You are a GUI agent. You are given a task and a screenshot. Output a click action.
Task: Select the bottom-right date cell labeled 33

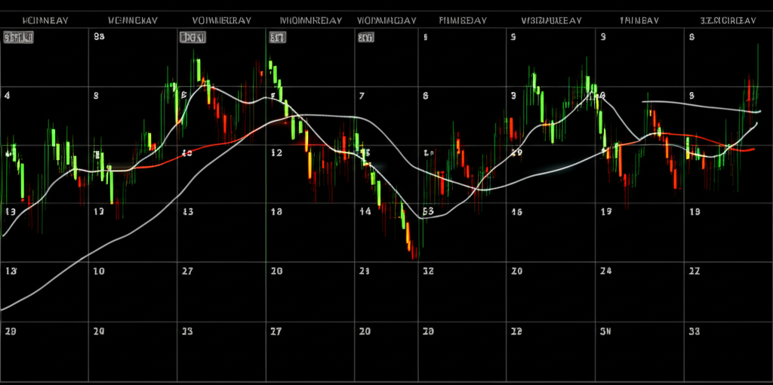pyautogui.click(x=694, y=331)
